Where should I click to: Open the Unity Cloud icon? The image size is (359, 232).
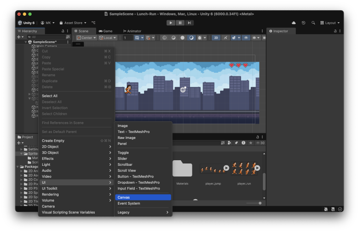(x=294, y=23)
